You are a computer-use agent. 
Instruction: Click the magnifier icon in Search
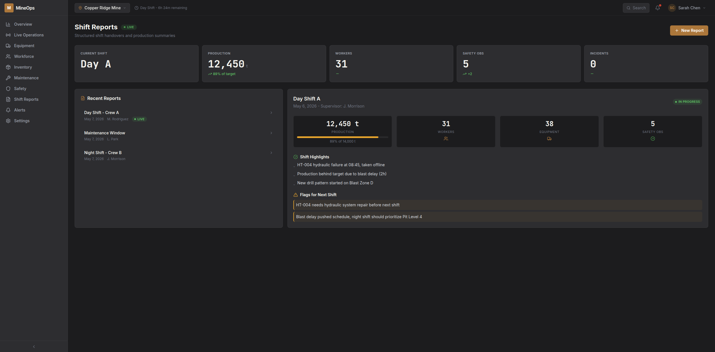tap(629, 8)
